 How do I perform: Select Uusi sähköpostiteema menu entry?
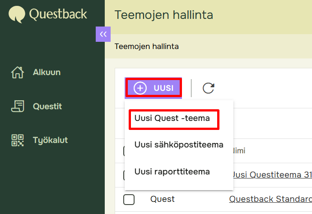(x=179, y=145)
